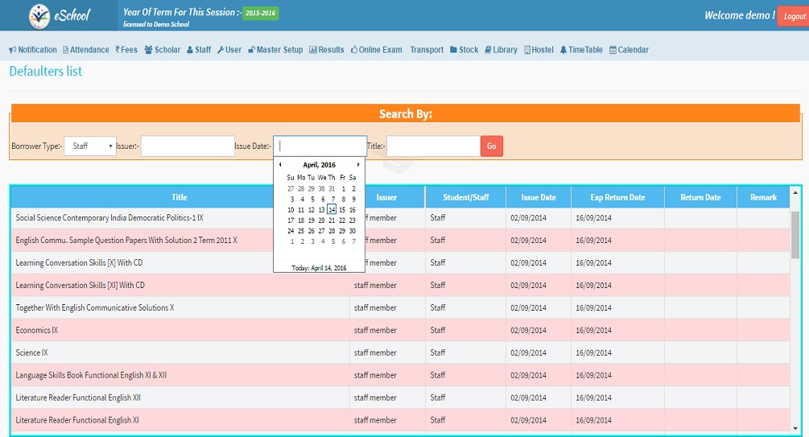Open Attendance via its document icon
The width and height of the screenshot is (809, 437).
point(66,50)
